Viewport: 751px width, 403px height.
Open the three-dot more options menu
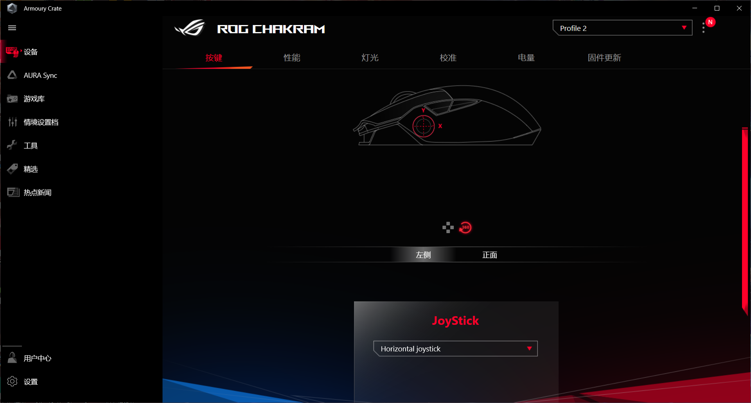(x=703, y=28)
